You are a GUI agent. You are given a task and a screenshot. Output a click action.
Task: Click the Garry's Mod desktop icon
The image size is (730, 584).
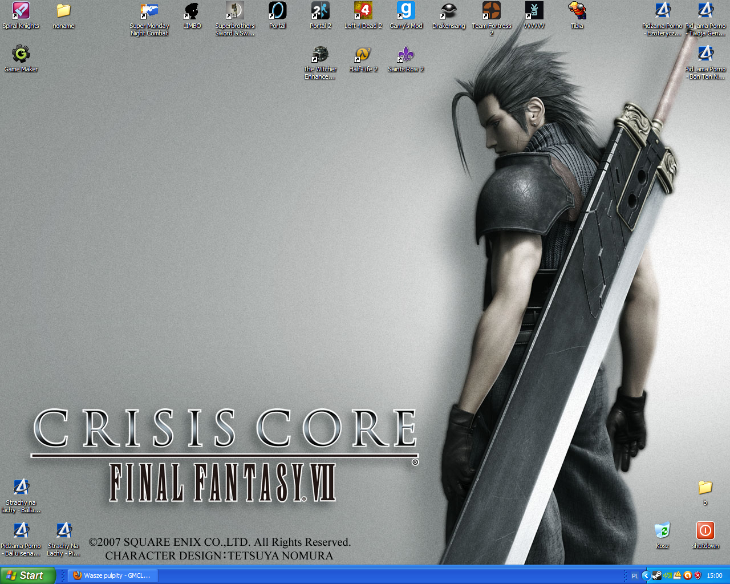click(406, 11)
